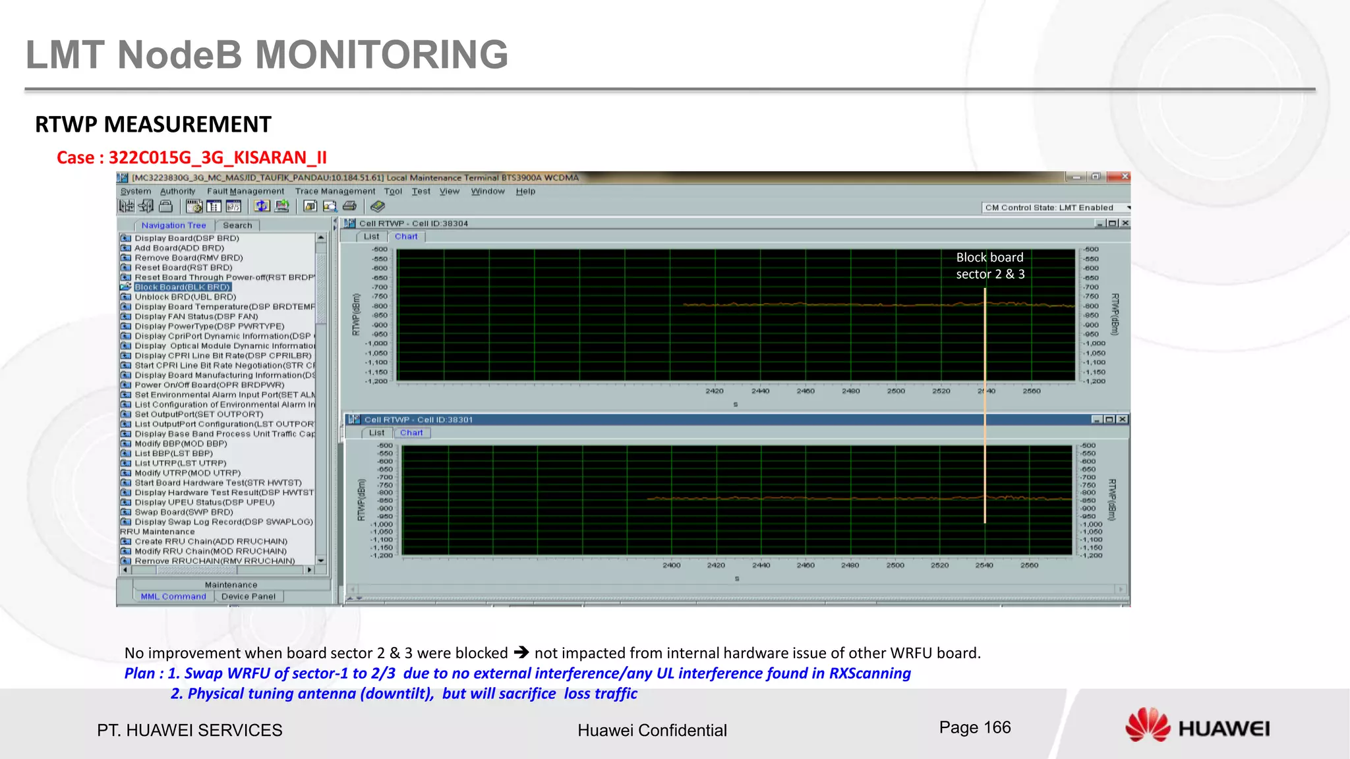
Task: Click the icon beside Display FAN Status
Action: 126,317
